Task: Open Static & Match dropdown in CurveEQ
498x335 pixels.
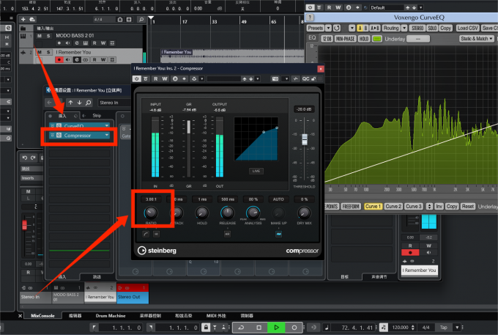Action: [x=477, y=38]
